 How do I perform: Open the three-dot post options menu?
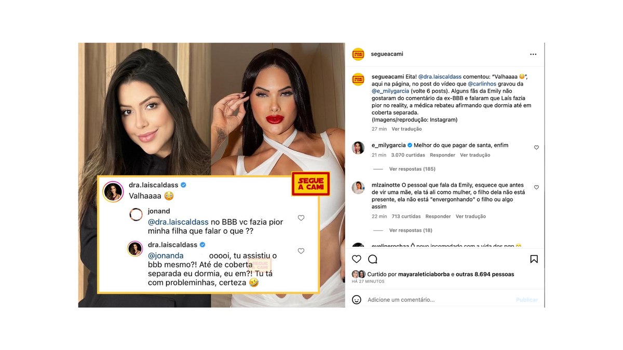pyautogui.click(x=533, y=54)
